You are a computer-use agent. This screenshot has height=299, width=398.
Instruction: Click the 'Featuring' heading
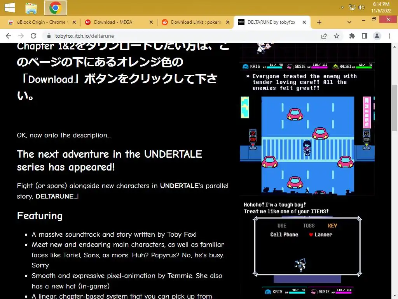(x=40, y=216)
